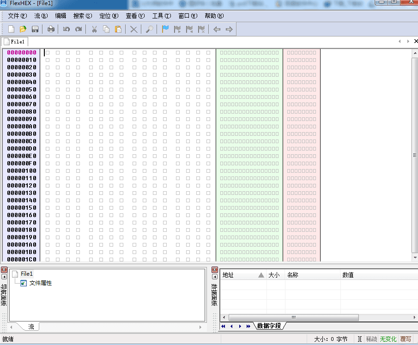Undo the last action from the toolbar
418x345 pixels.
coord(67,29)
